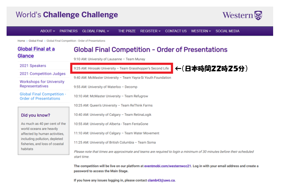Select the 11:10 AM Team Water Movement entry
283x190 pixels.
[x=117, y=133]
